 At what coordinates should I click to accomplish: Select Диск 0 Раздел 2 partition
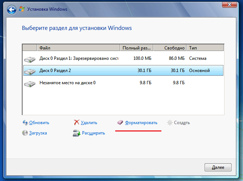[x=123, y=71]
